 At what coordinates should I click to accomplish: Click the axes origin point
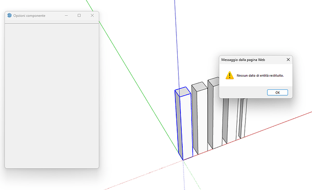pos(183,160)
